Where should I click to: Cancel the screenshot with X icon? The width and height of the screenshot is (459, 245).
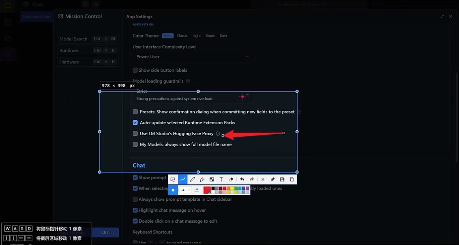point(263,179)
